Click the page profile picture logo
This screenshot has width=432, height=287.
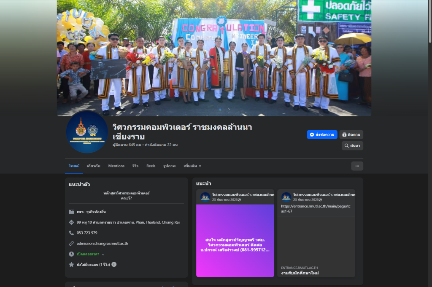point(87,132)
